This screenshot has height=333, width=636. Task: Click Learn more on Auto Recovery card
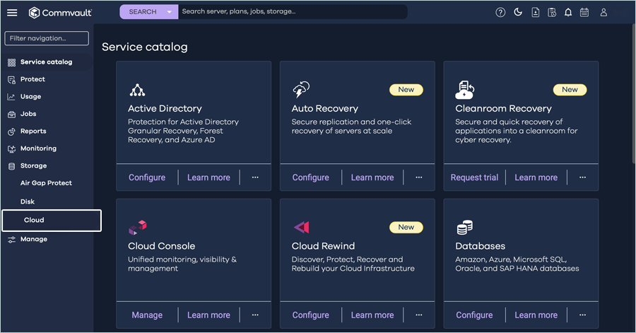coord(372,177)
